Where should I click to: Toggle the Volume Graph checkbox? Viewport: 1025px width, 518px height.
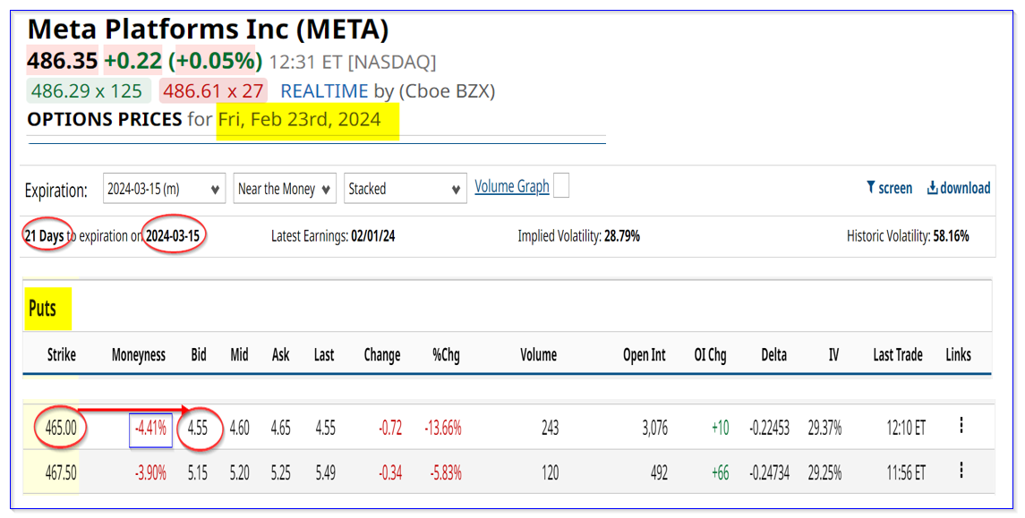(561, 186)
